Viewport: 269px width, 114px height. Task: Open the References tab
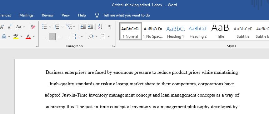(x=6, y=15)
